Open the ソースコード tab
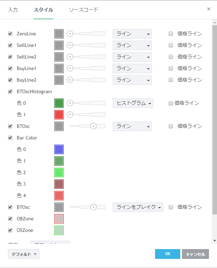The height and width of the screenshot is (268, 217). 84,9
